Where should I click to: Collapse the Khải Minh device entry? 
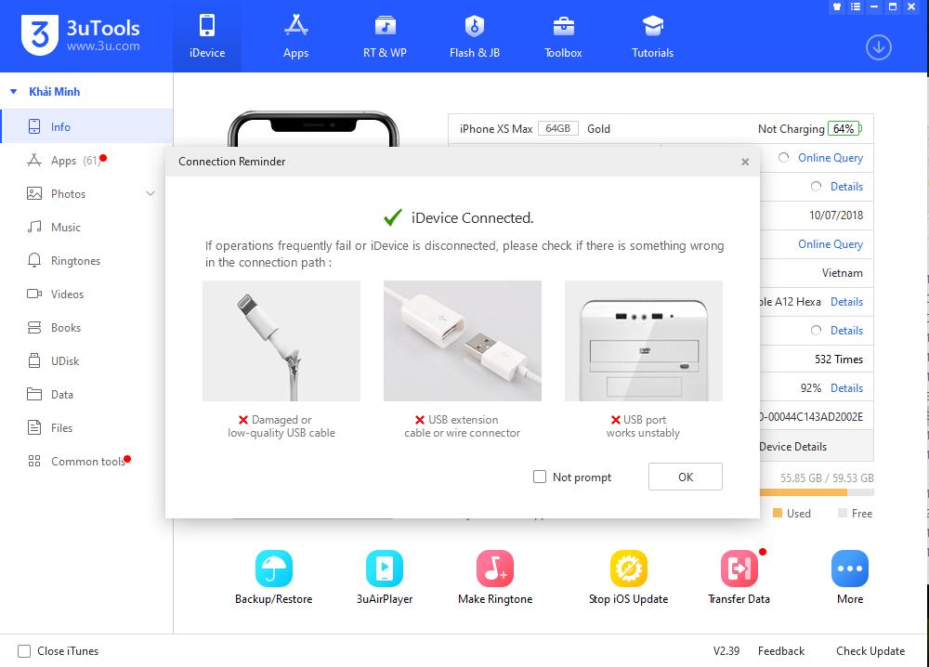pos(12,91)
